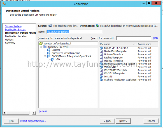163x128 pixels.
Task: Select the vcenter.tayfundeger.local root icon
Action: point(41,44)
